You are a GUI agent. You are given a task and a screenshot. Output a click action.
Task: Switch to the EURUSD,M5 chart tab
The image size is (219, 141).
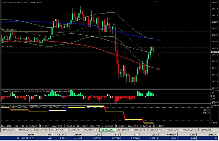9,130
